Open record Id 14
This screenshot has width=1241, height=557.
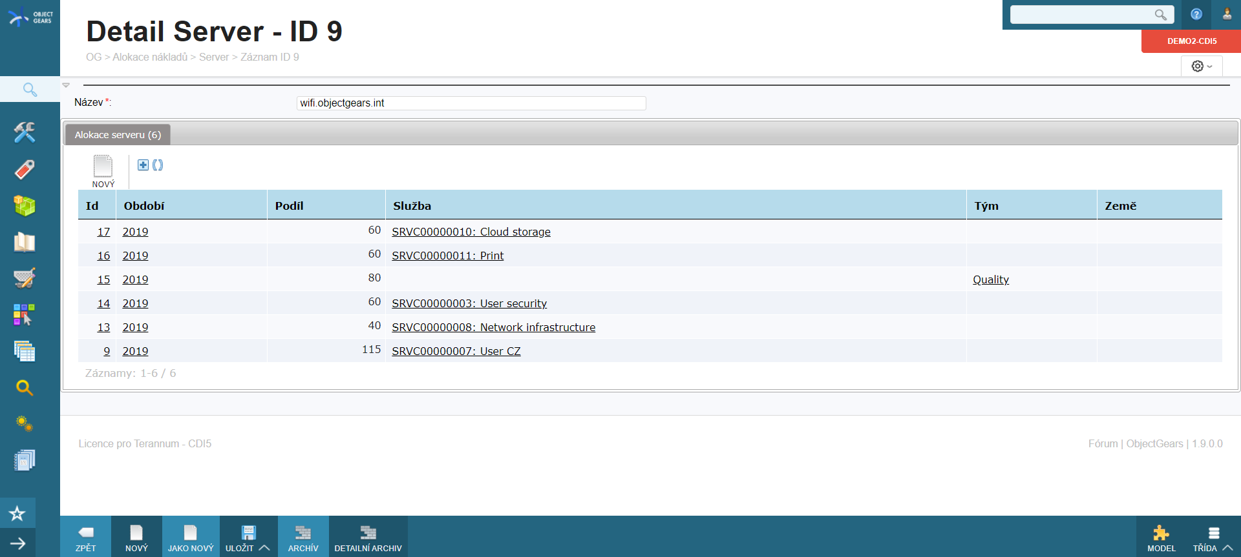click(103, 303)
